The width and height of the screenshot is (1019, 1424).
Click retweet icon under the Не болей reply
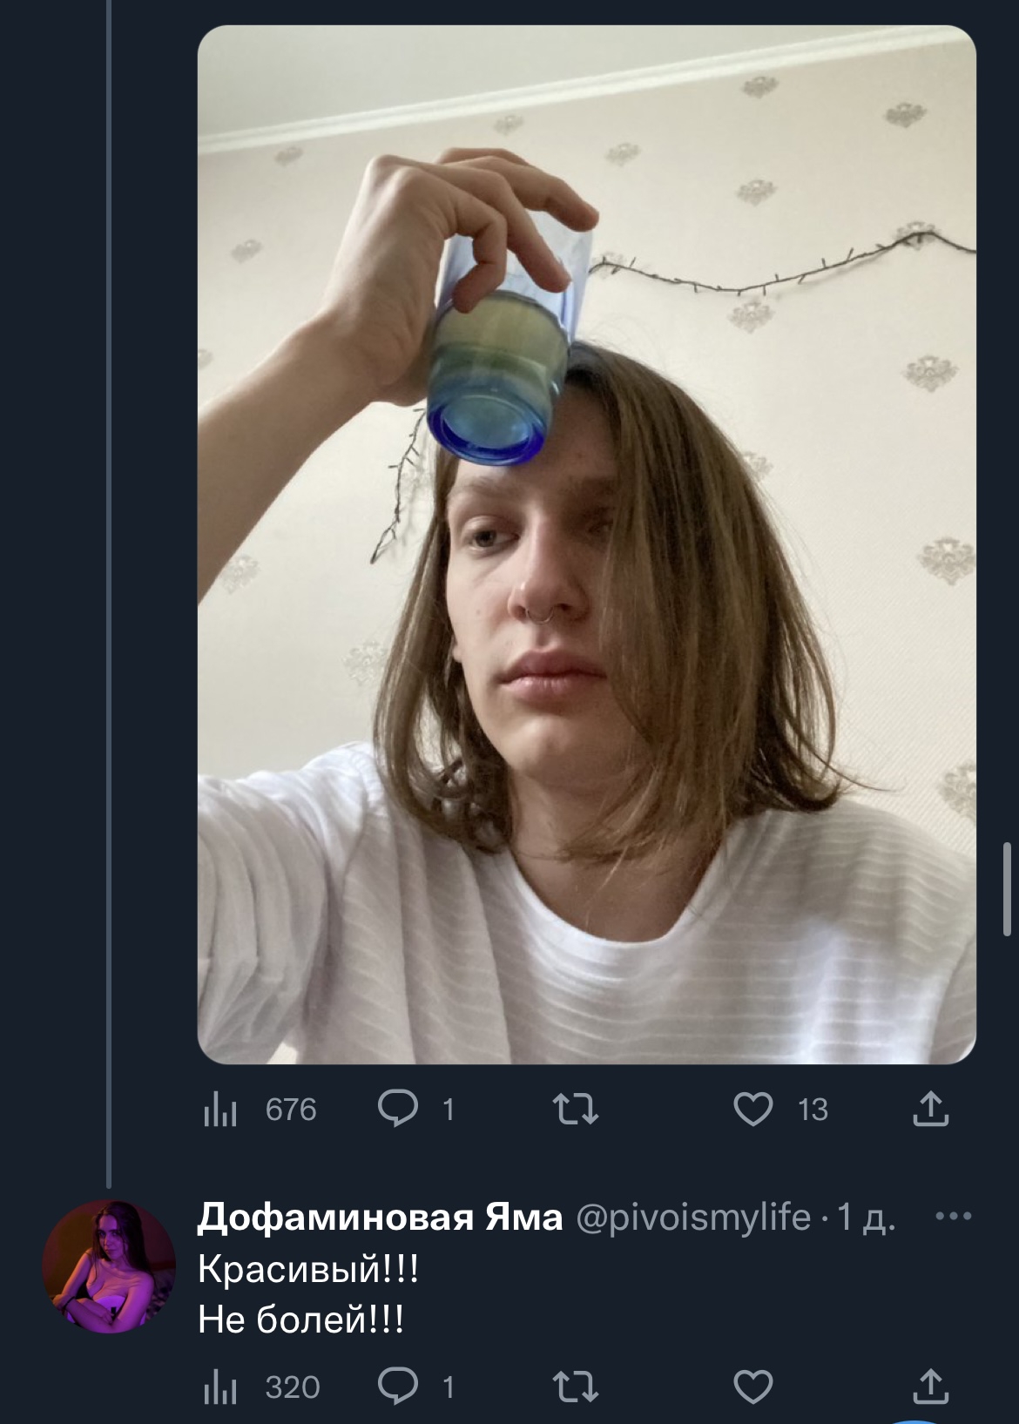[x=576, y=1387]
